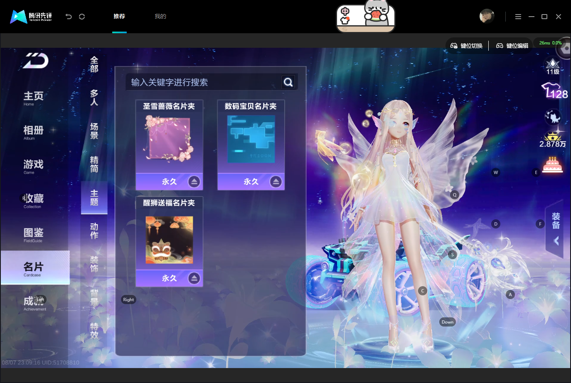Open 收藏 Collection in the sidebar

(34, 201)
